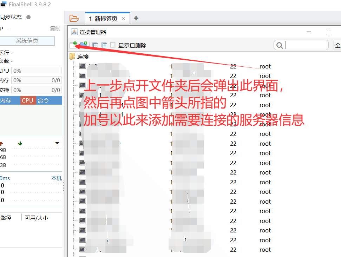The image size is (341, 257).
Task: Open the network traffic dropdown arrow
Action: 57,143
